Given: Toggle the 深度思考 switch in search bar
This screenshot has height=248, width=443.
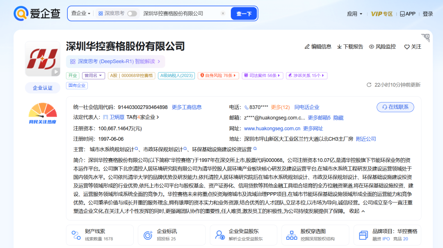Looking at the screenshot, I should pyautogui.click(x=132, y=14).
